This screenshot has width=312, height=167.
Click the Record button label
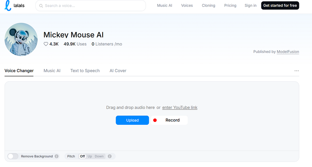(173, 120)
